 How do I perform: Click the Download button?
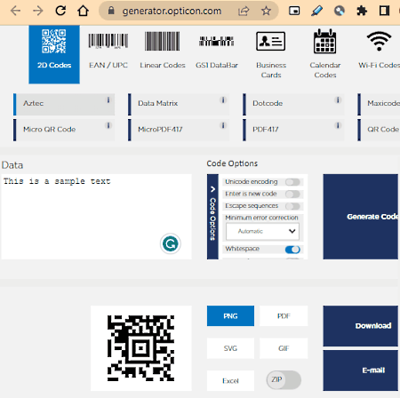(361, 326)
